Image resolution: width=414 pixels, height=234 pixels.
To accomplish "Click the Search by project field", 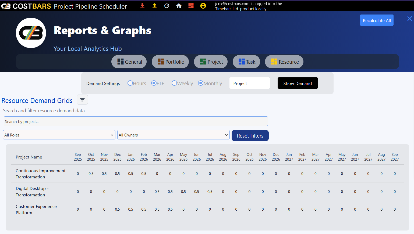I will (x=136, y=121).
